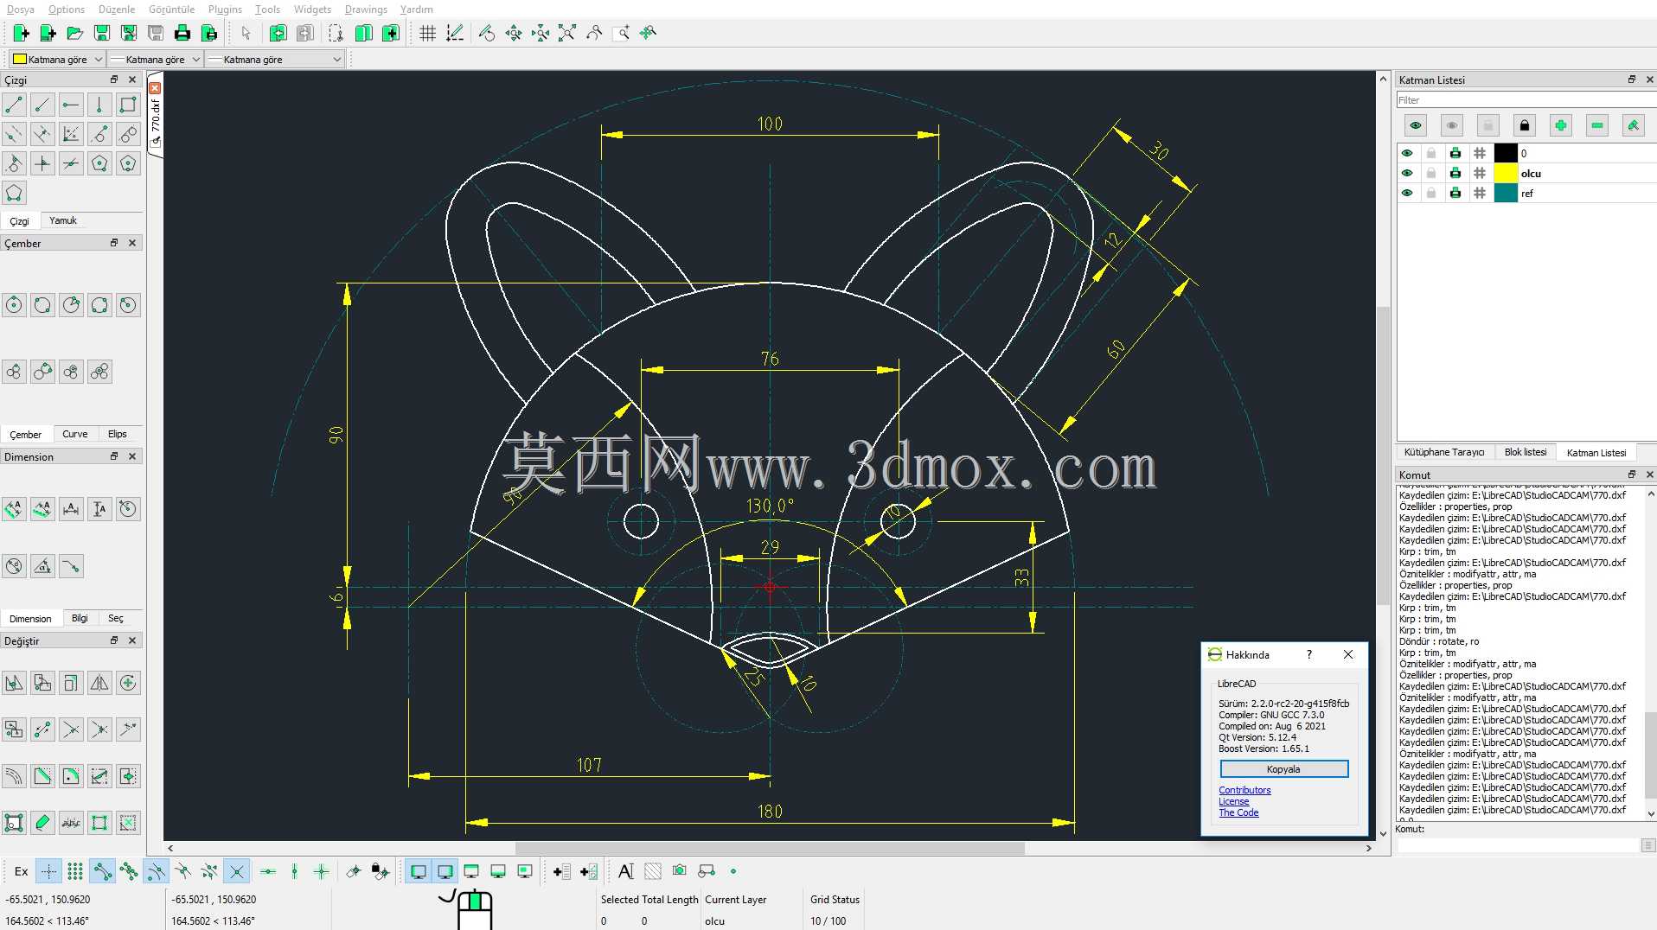Toggle snap to intersection

236,871
